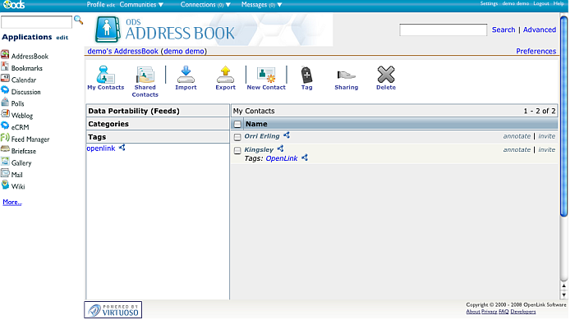575x329 pixels.
Task: Click the My Contacts toolbar icon
Action: pos(105,75)
